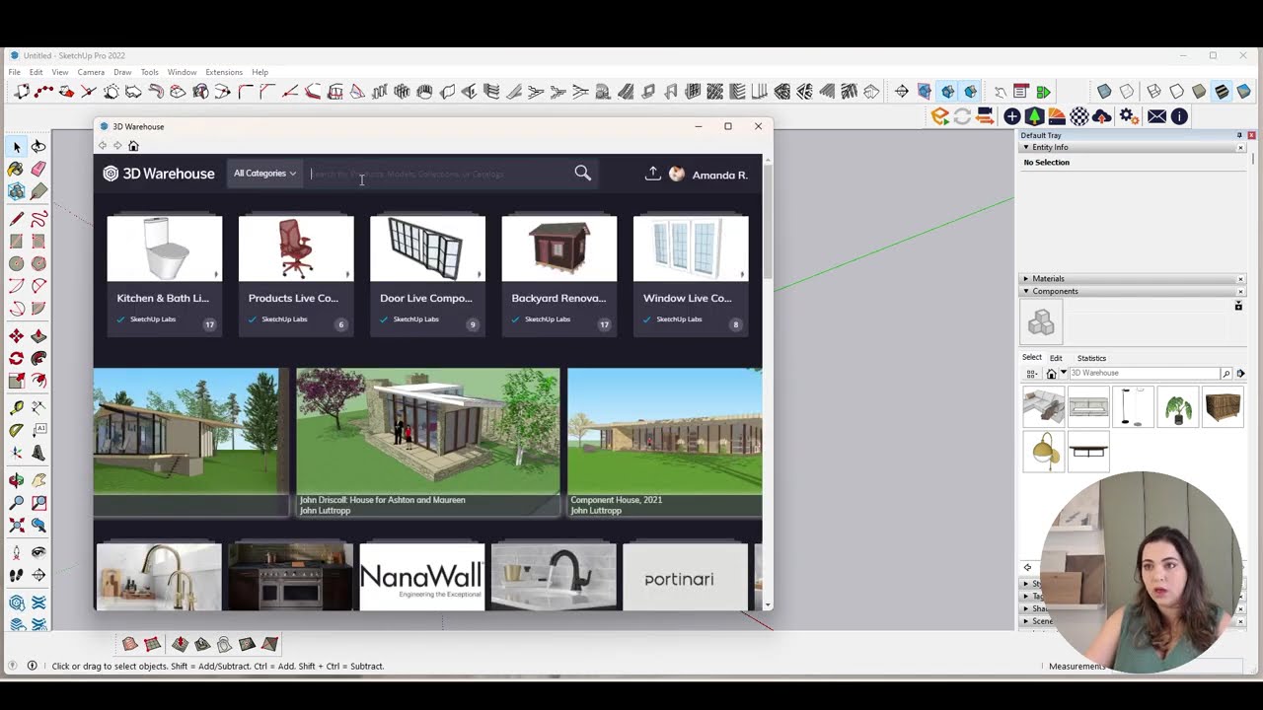
Task: Upload a model via upload icon
Action: (x=652, y=174)
